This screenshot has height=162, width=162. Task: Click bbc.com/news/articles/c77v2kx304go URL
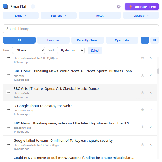pos(36,145)
